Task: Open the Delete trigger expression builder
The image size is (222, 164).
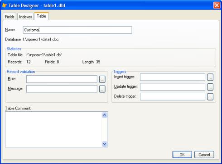Action: [x=210, y=97]
